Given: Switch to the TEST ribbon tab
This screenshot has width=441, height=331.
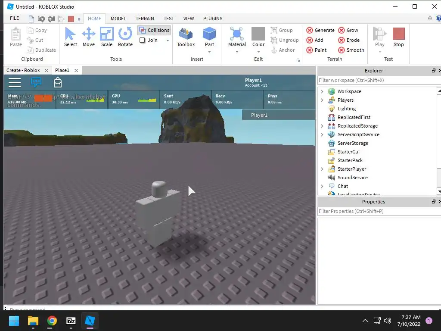Looking at the screenshot, I should (x=169, y=19).
